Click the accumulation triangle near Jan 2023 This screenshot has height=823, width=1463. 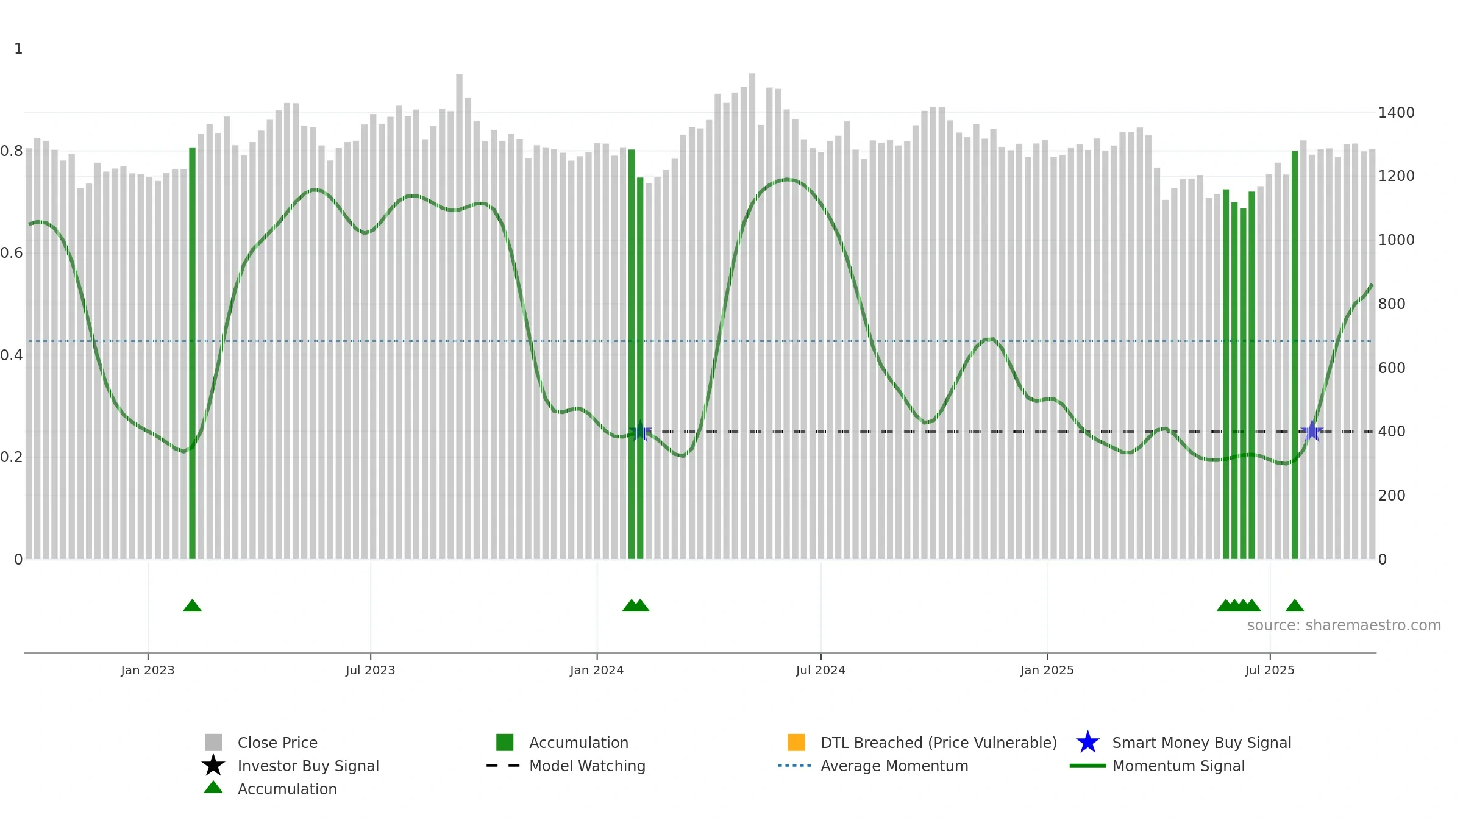click(192, 605)
